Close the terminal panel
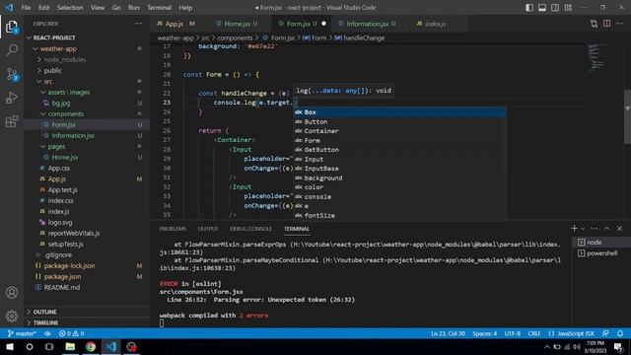This screenshot has width=631, height=355. pyautogui.click(x=620, y=229)
